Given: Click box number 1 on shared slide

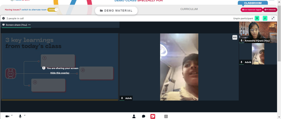Looking at the screenshot, I should (58, 61).
